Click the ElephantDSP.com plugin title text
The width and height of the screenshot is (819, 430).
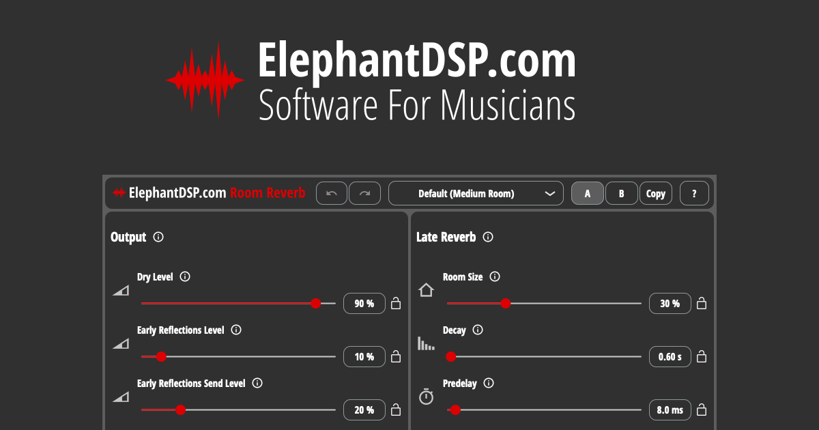[x=177, y=193]
